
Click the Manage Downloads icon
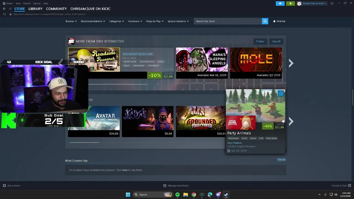click(x=165, y=186)
